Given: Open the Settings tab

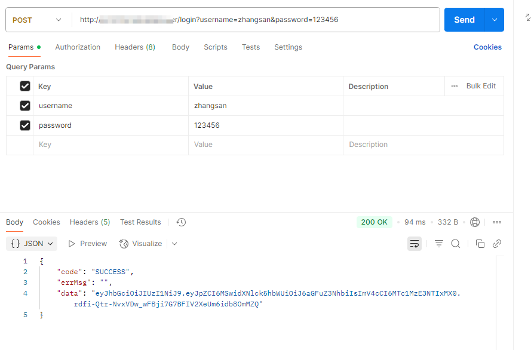Looking at the screenshot, I should click(x=288, y=47).
